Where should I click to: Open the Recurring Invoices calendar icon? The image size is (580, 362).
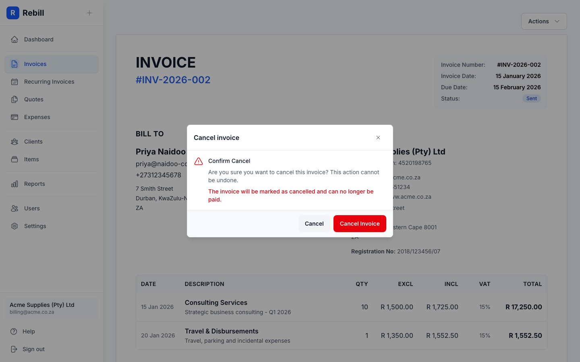point(14,82)
